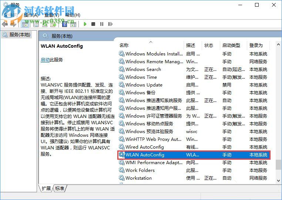
Task: Maximize the 服务 window
Action: (257, 5)
